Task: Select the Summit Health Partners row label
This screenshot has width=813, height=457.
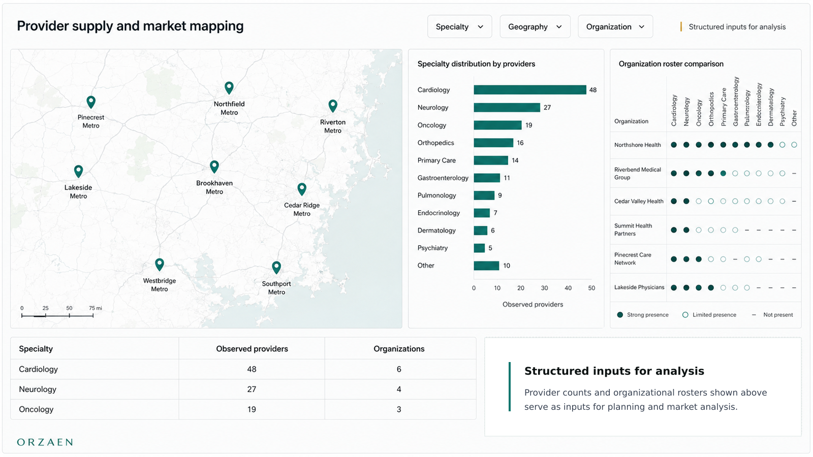Action: click(x=633, y=230)
